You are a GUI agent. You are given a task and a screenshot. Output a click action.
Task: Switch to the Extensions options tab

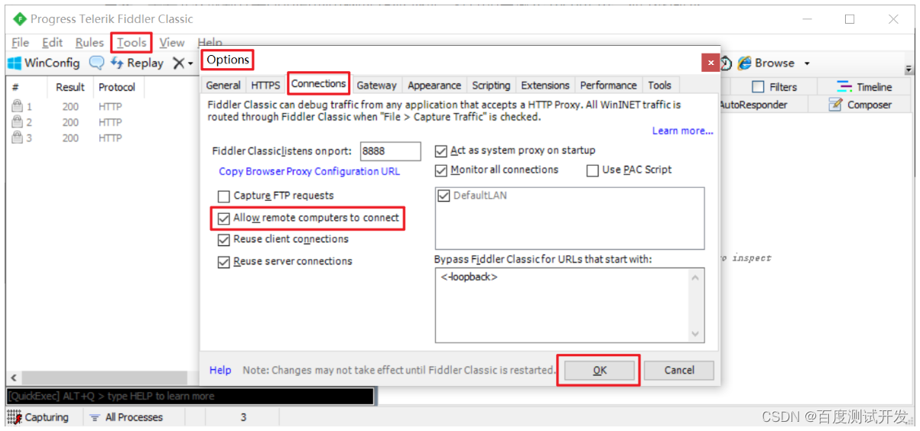click(x=545, y=86)
